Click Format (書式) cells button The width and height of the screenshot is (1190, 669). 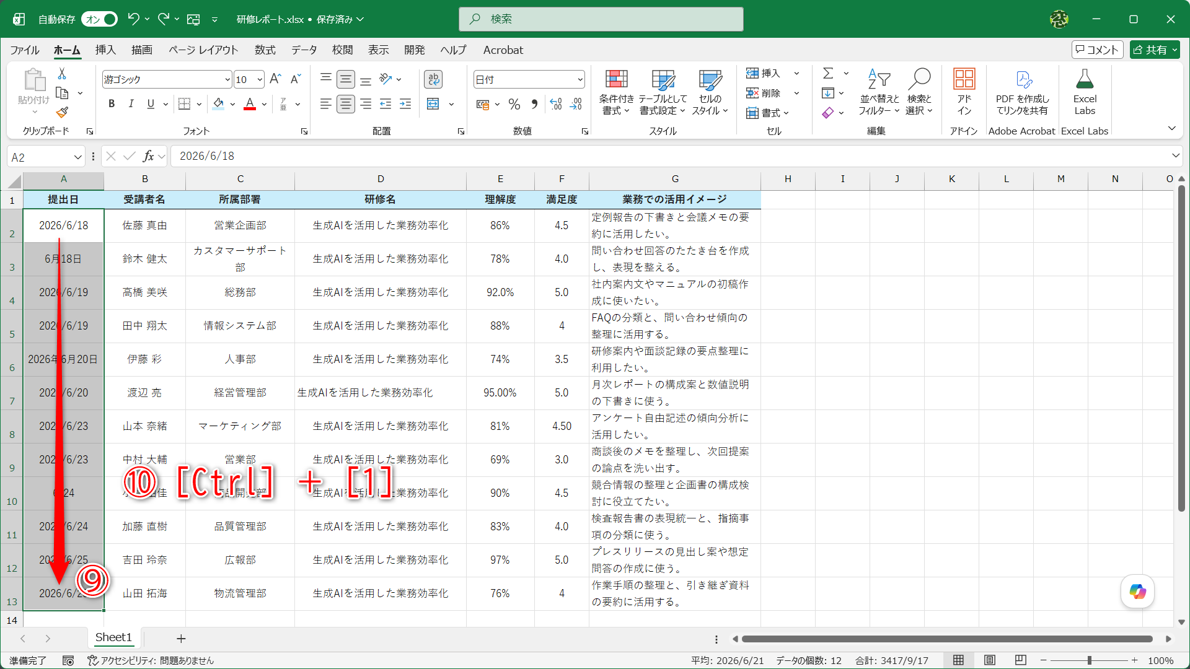(767, 113)
